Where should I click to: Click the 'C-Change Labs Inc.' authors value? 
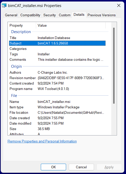click(x=53, y=72)
